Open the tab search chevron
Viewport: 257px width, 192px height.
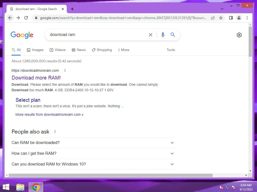point(222,9)
